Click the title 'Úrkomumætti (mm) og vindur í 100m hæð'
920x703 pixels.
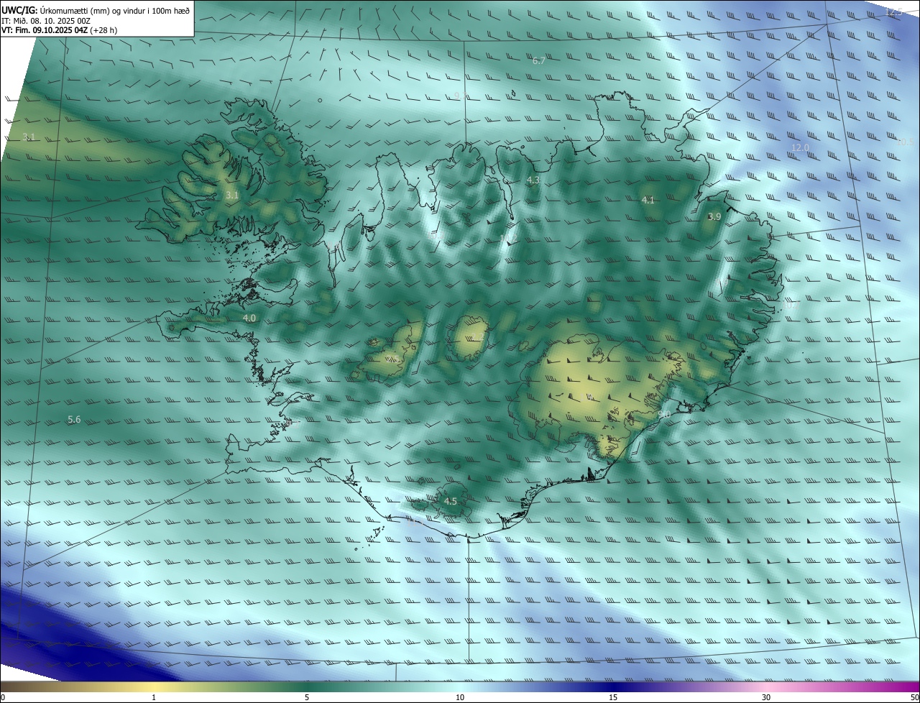[x=115, y=11]
